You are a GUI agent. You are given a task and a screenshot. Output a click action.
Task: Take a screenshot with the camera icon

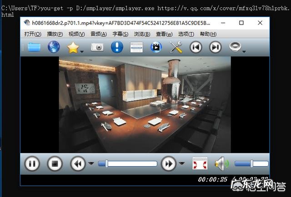[x=97, y=47]
